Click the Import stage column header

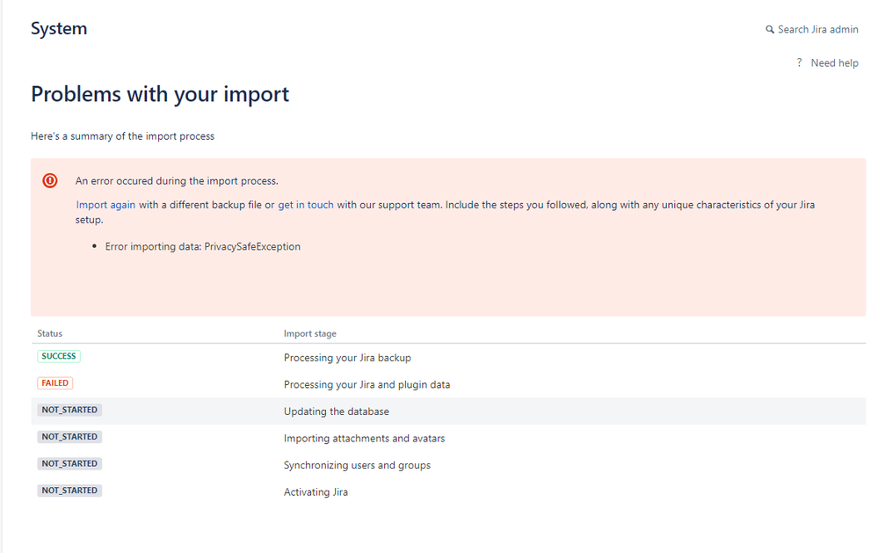[310, 333]
